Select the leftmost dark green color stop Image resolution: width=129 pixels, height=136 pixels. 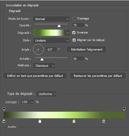click(4, 121)
